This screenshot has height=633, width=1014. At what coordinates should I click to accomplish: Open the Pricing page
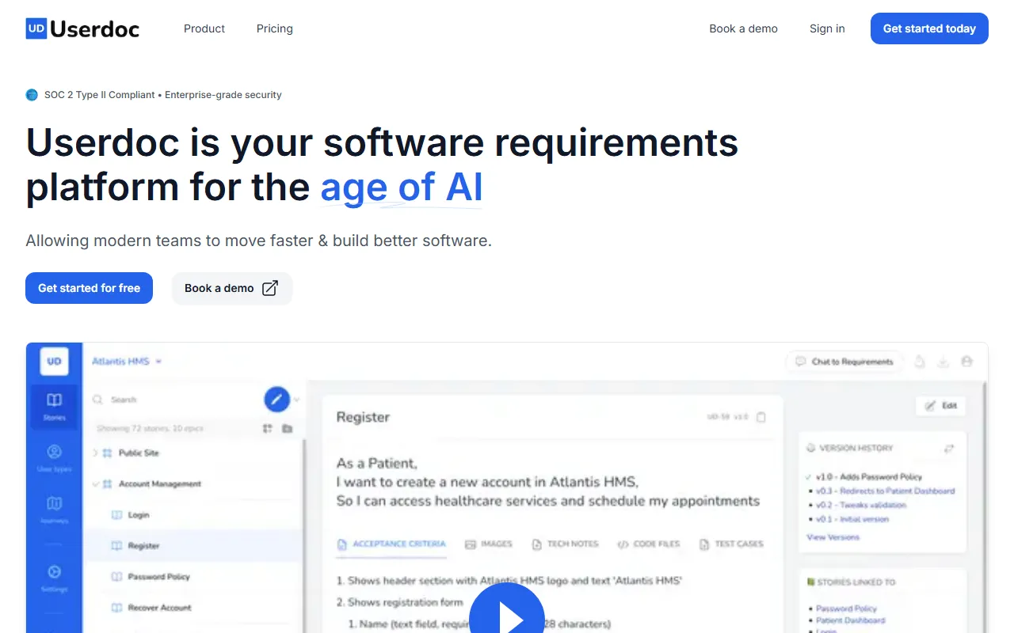pyautogui.click(x=274, y=28)
